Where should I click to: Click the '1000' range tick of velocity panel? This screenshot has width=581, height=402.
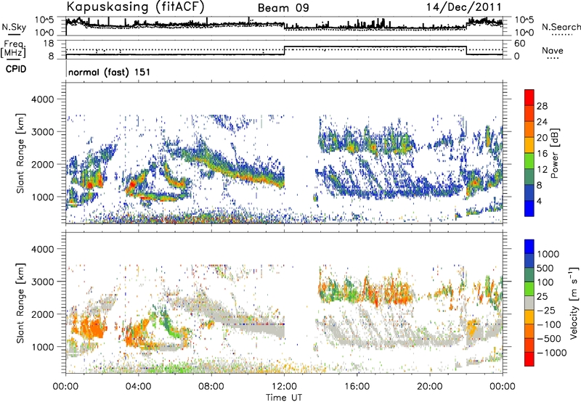click(x=44, y=346)
